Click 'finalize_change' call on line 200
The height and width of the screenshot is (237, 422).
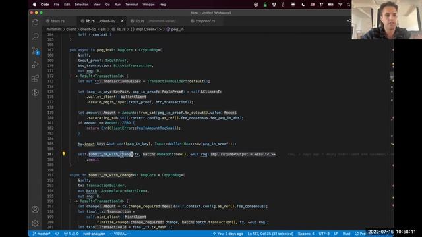point(113,223)
